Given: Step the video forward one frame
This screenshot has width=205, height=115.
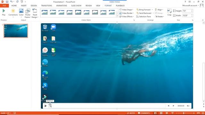Looking at the screenshot, I should point(173,106).
